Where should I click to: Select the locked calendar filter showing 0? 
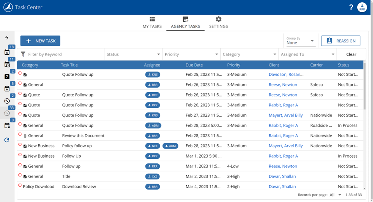(7, 125)
